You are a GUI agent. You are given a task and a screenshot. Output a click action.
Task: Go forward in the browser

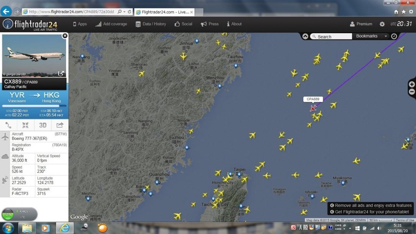pos(17,12)
